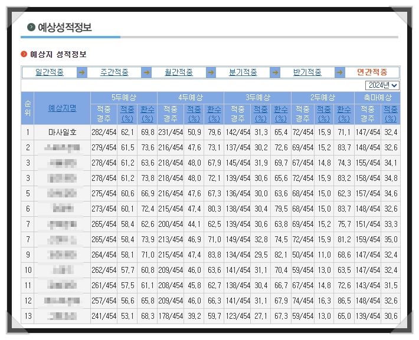Click the 5두예상 column group header
The height and width of the screenshot is (340, 419).
click(x=124, y=98)
